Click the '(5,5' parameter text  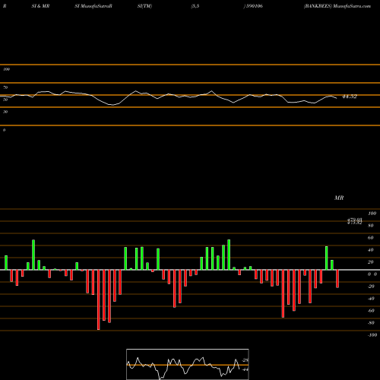[195, 6]
